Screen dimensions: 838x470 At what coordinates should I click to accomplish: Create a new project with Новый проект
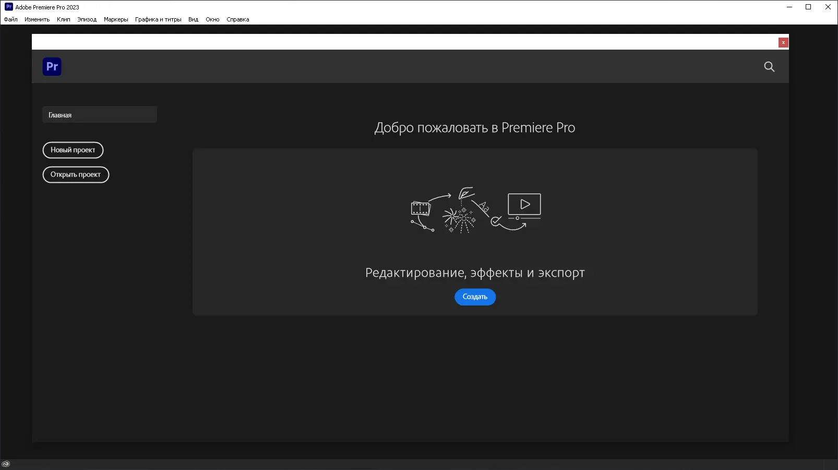(x=73, y=150)
